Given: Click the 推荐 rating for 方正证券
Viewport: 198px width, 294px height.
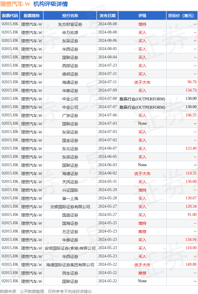Looking at the screenshot, I should (x=142, y=232).
